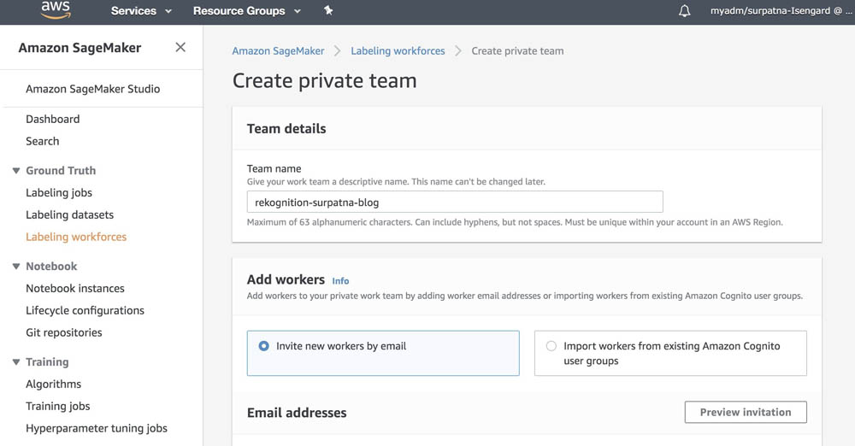Click the Email addresses heading
Screen dimensions: 855x446
[297, 413]
